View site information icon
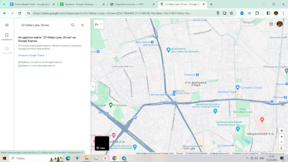288x162 pixels. (x=29, y=13)
